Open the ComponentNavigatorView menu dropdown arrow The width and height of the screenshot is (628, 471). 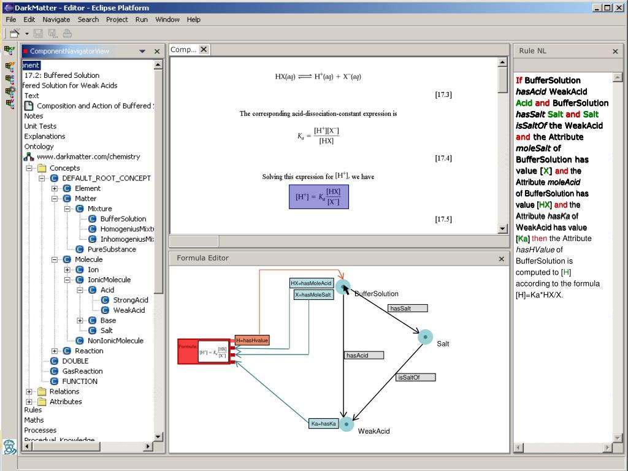pyautogui.click(x=142, y=52)
